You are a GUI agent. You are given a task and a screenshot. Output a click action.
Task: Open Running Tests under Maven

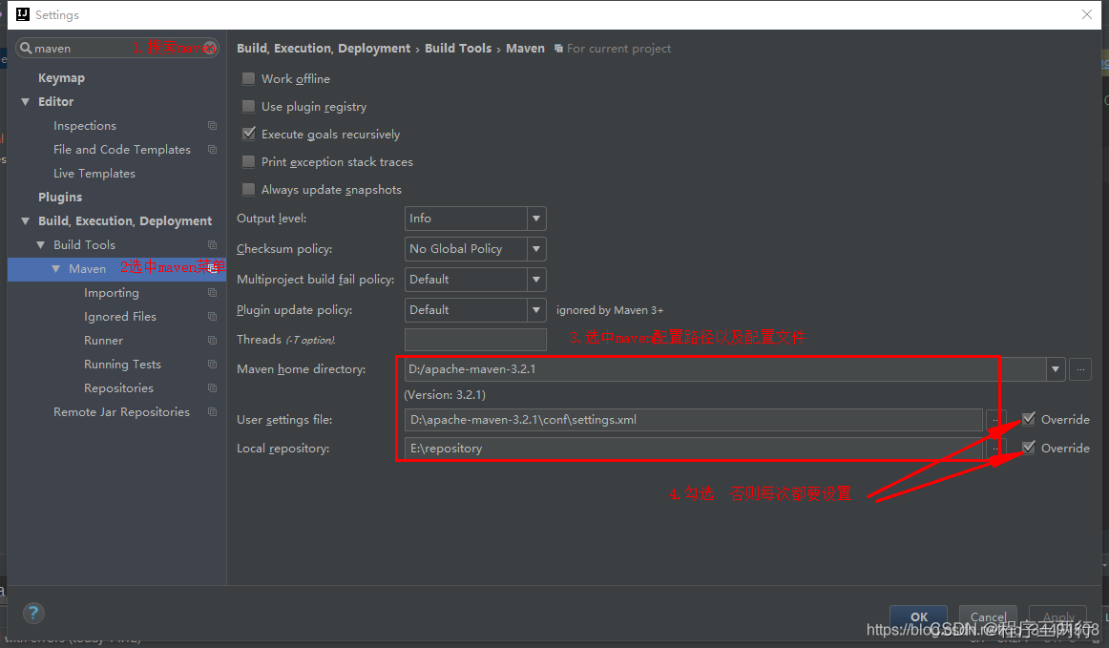coord(122,365)
